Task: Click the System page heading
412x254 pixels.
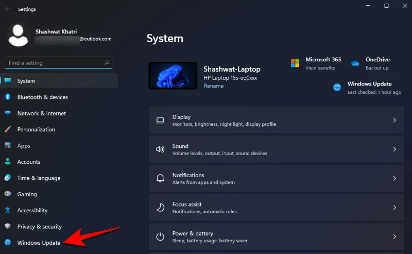Action: click(165, 39)
